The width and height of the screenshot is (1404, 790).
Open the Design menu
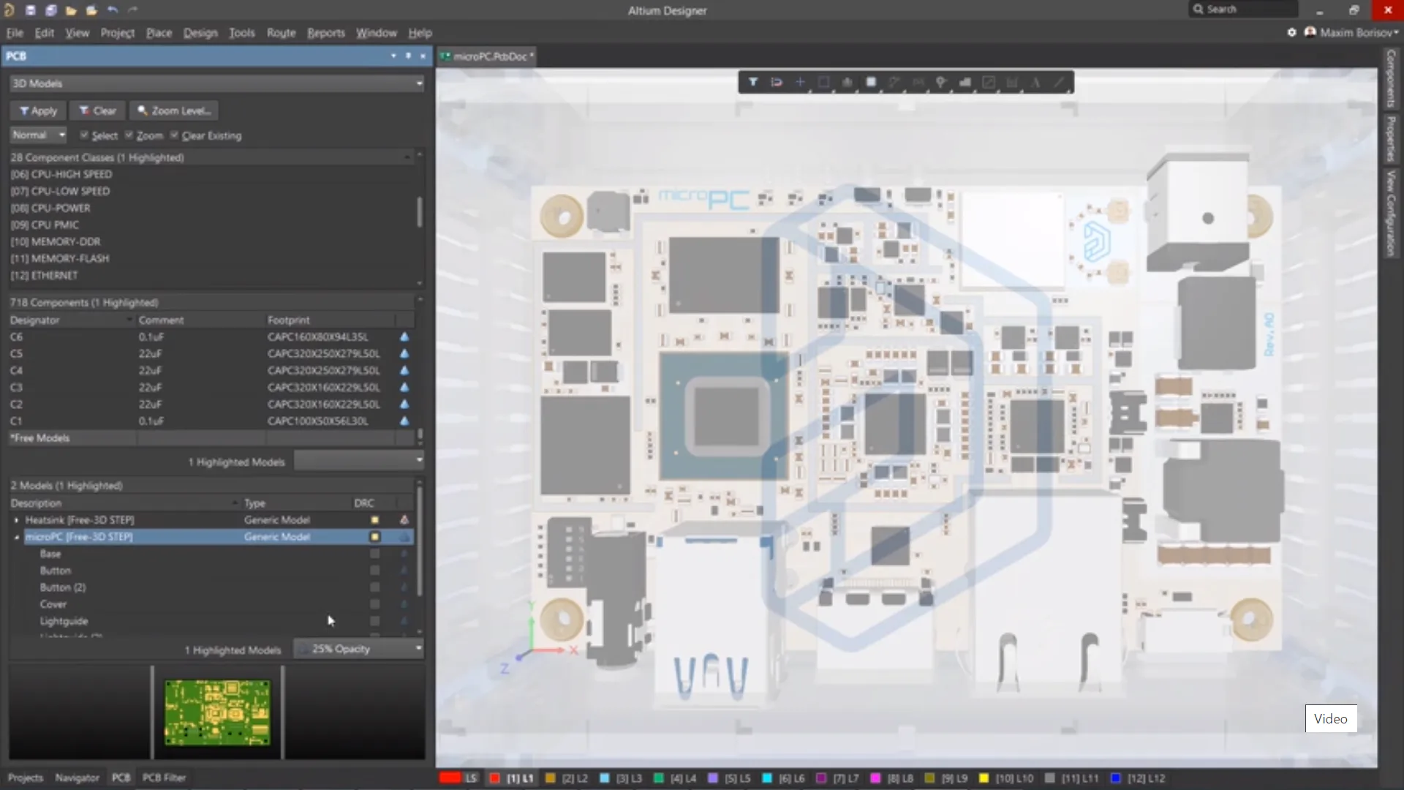pos(200,33)
